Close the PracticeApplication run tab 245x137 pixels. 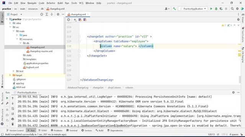38,92
